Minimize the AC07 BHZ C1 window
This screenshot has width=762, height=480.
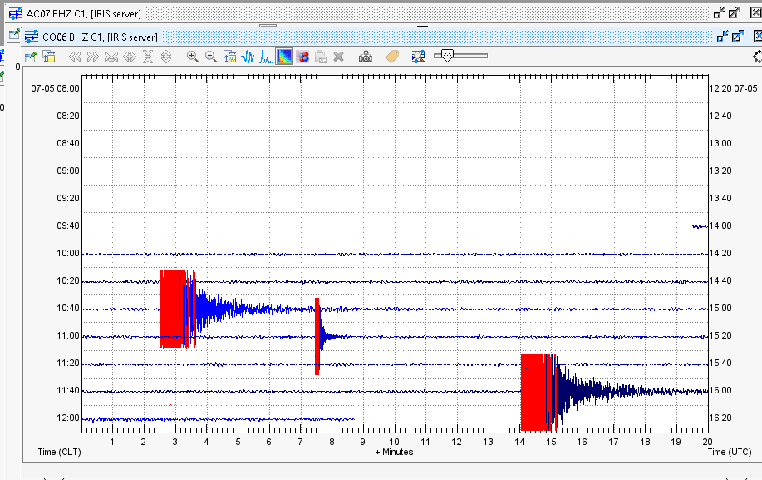tap(720, 13)
